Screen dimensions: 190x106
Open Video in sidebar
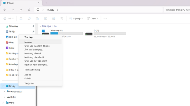(10, 48)
